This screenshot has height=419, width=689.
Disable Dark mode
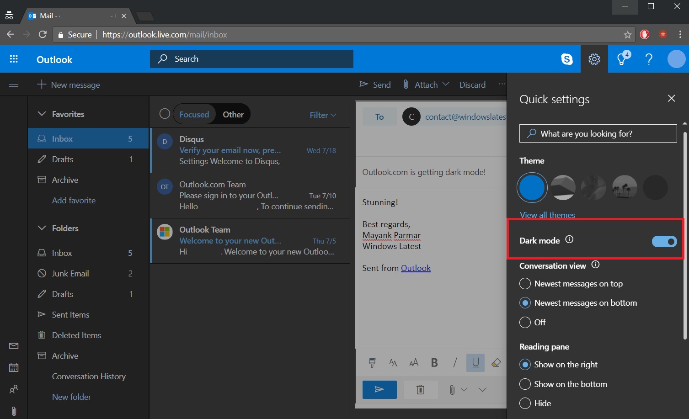coord(664,241)
